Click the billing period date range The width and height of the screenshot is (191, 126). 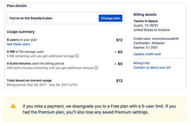(x=52, y=85)
